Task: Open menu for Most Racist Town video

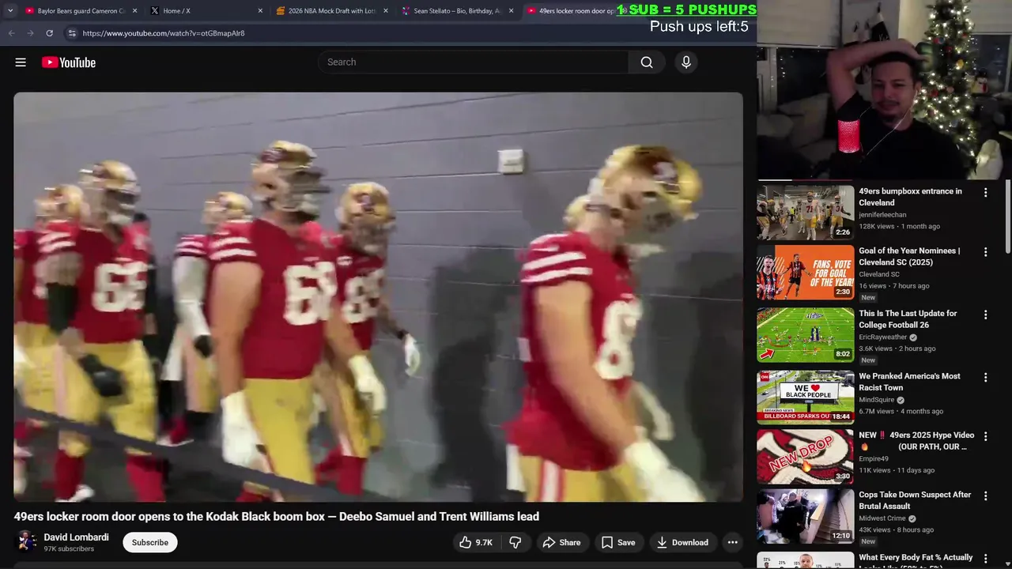Action: click(x=985, y=378)
